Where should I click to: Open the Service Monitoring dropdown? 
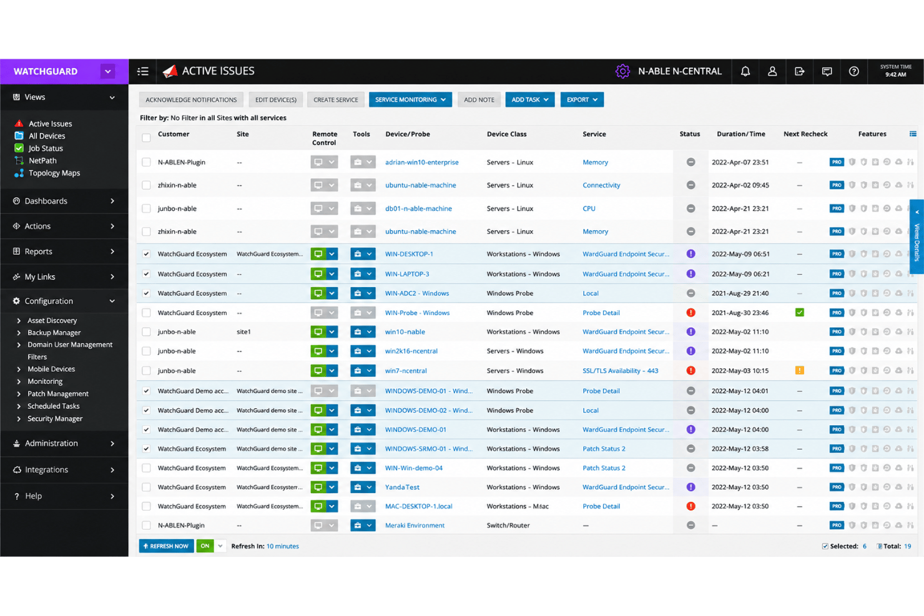(410, 100)
